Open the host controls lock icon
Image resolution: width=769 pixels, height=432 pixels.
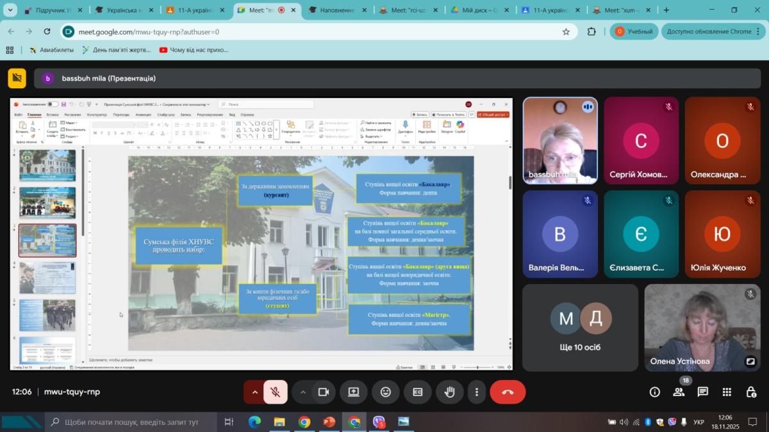point(751,392)
